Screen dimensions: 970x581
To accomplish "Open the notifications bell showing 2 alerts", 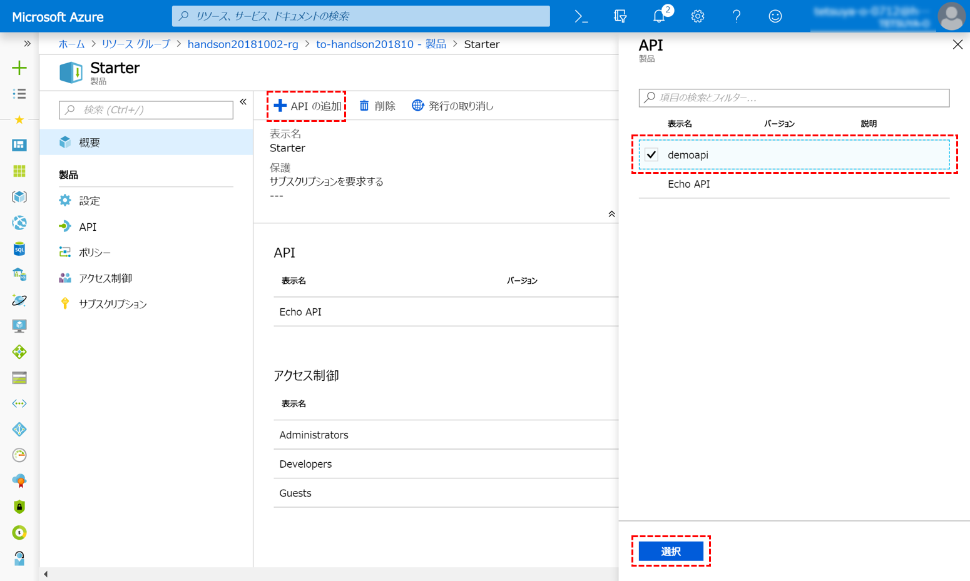I will tap(658, 16).
